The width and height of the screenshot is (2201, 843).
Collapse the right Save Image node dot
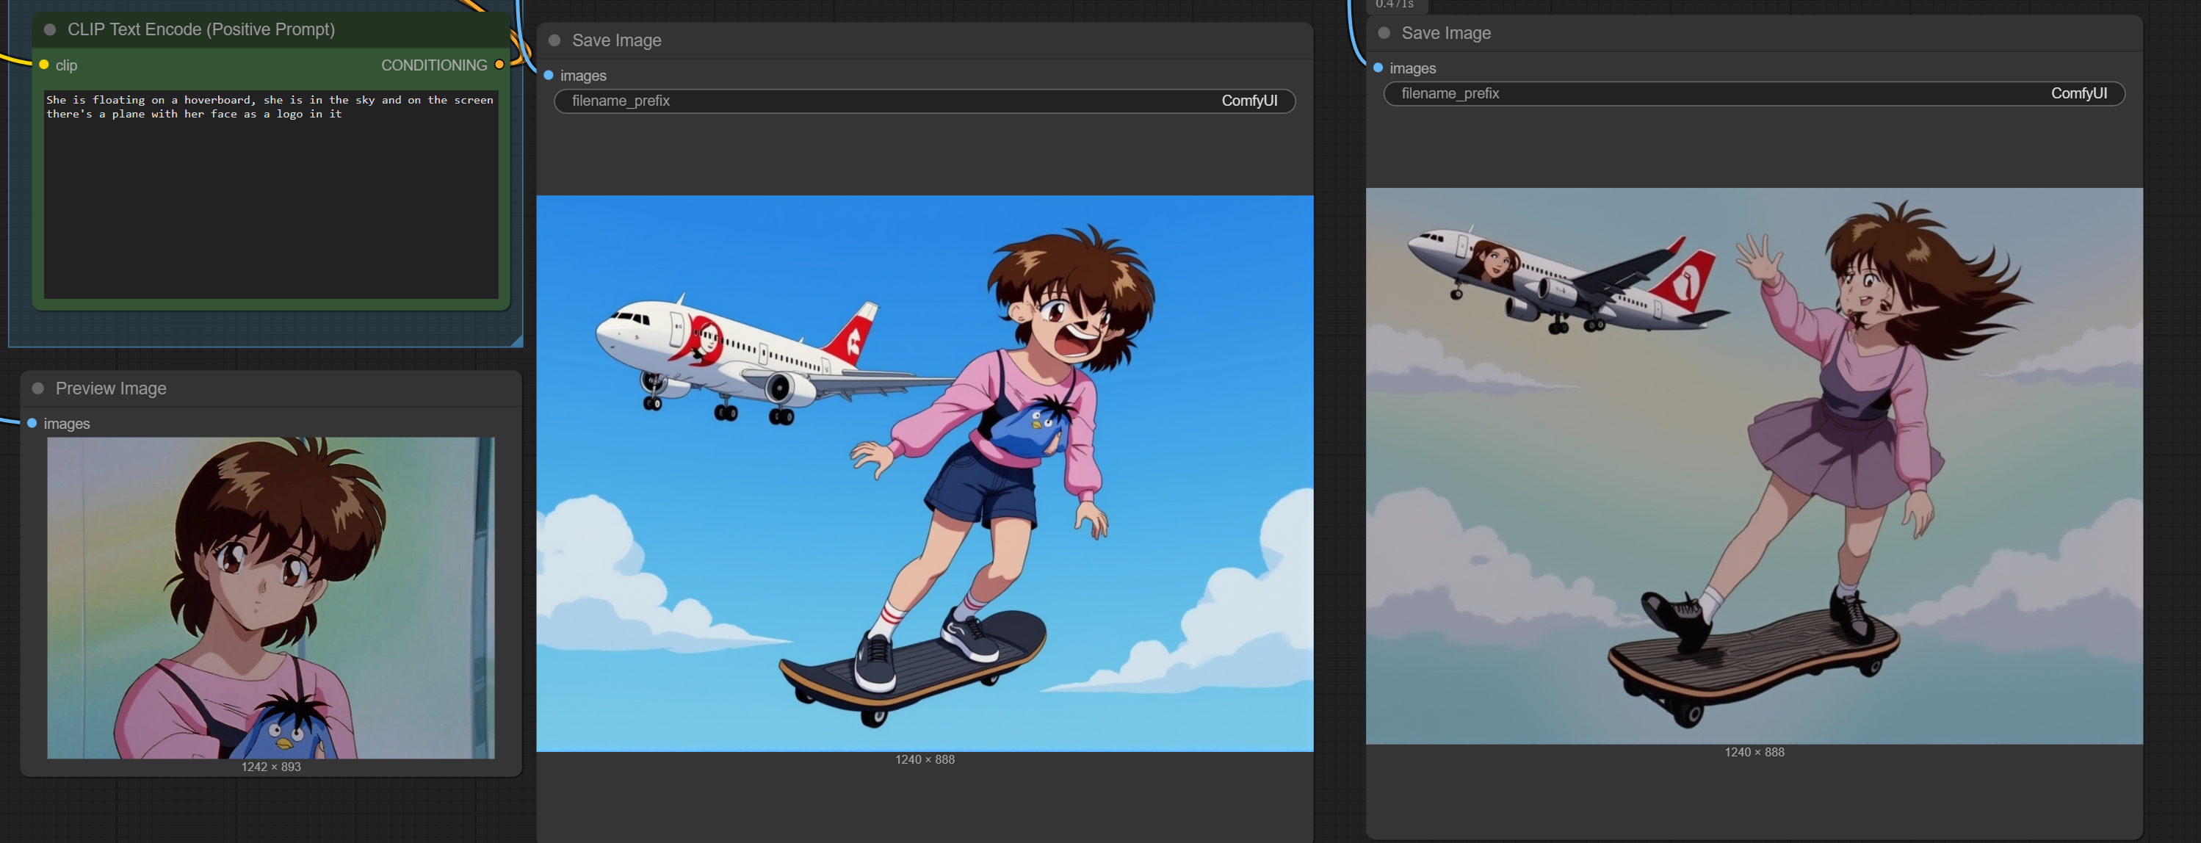[x=1384, y=33]
